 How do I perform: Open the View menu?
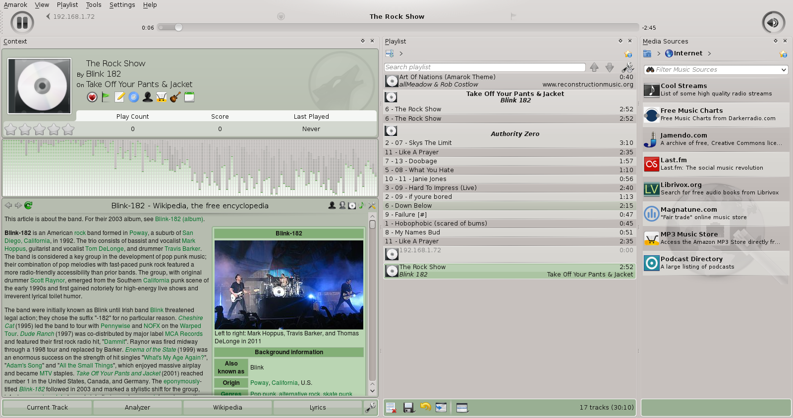click(x=42, y=5)
